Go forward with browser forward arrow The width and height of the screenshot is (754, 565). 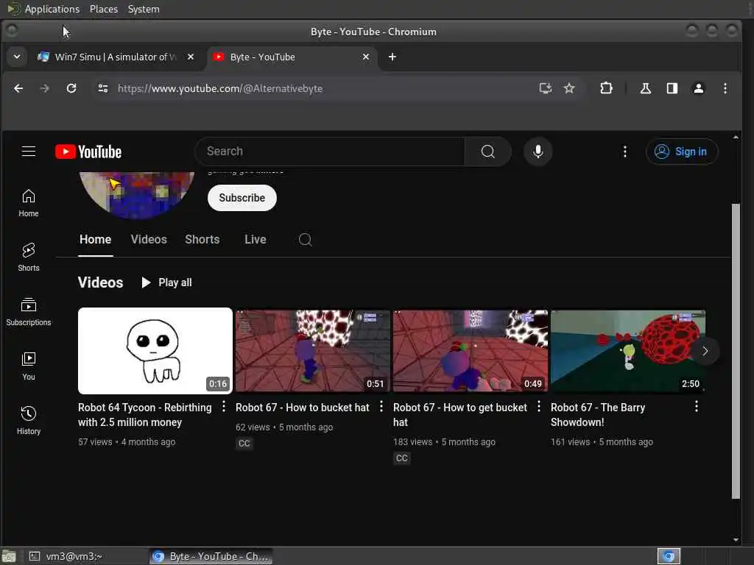(x=44, y=88)
